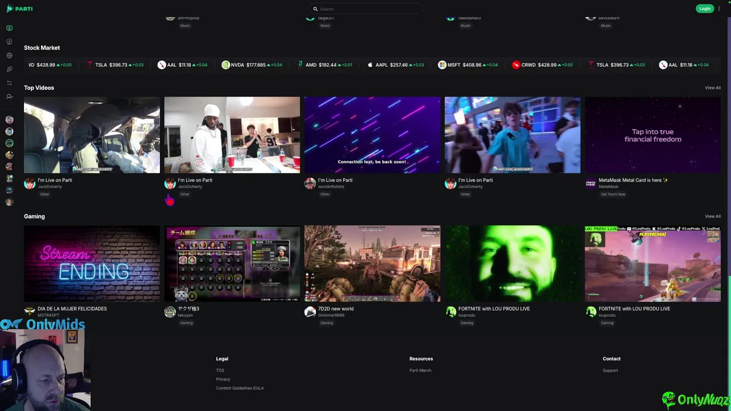This screenshot has width=731, height=411.
Task: Click the magnifier icon in search bar
Action: (x=315, y=9)
